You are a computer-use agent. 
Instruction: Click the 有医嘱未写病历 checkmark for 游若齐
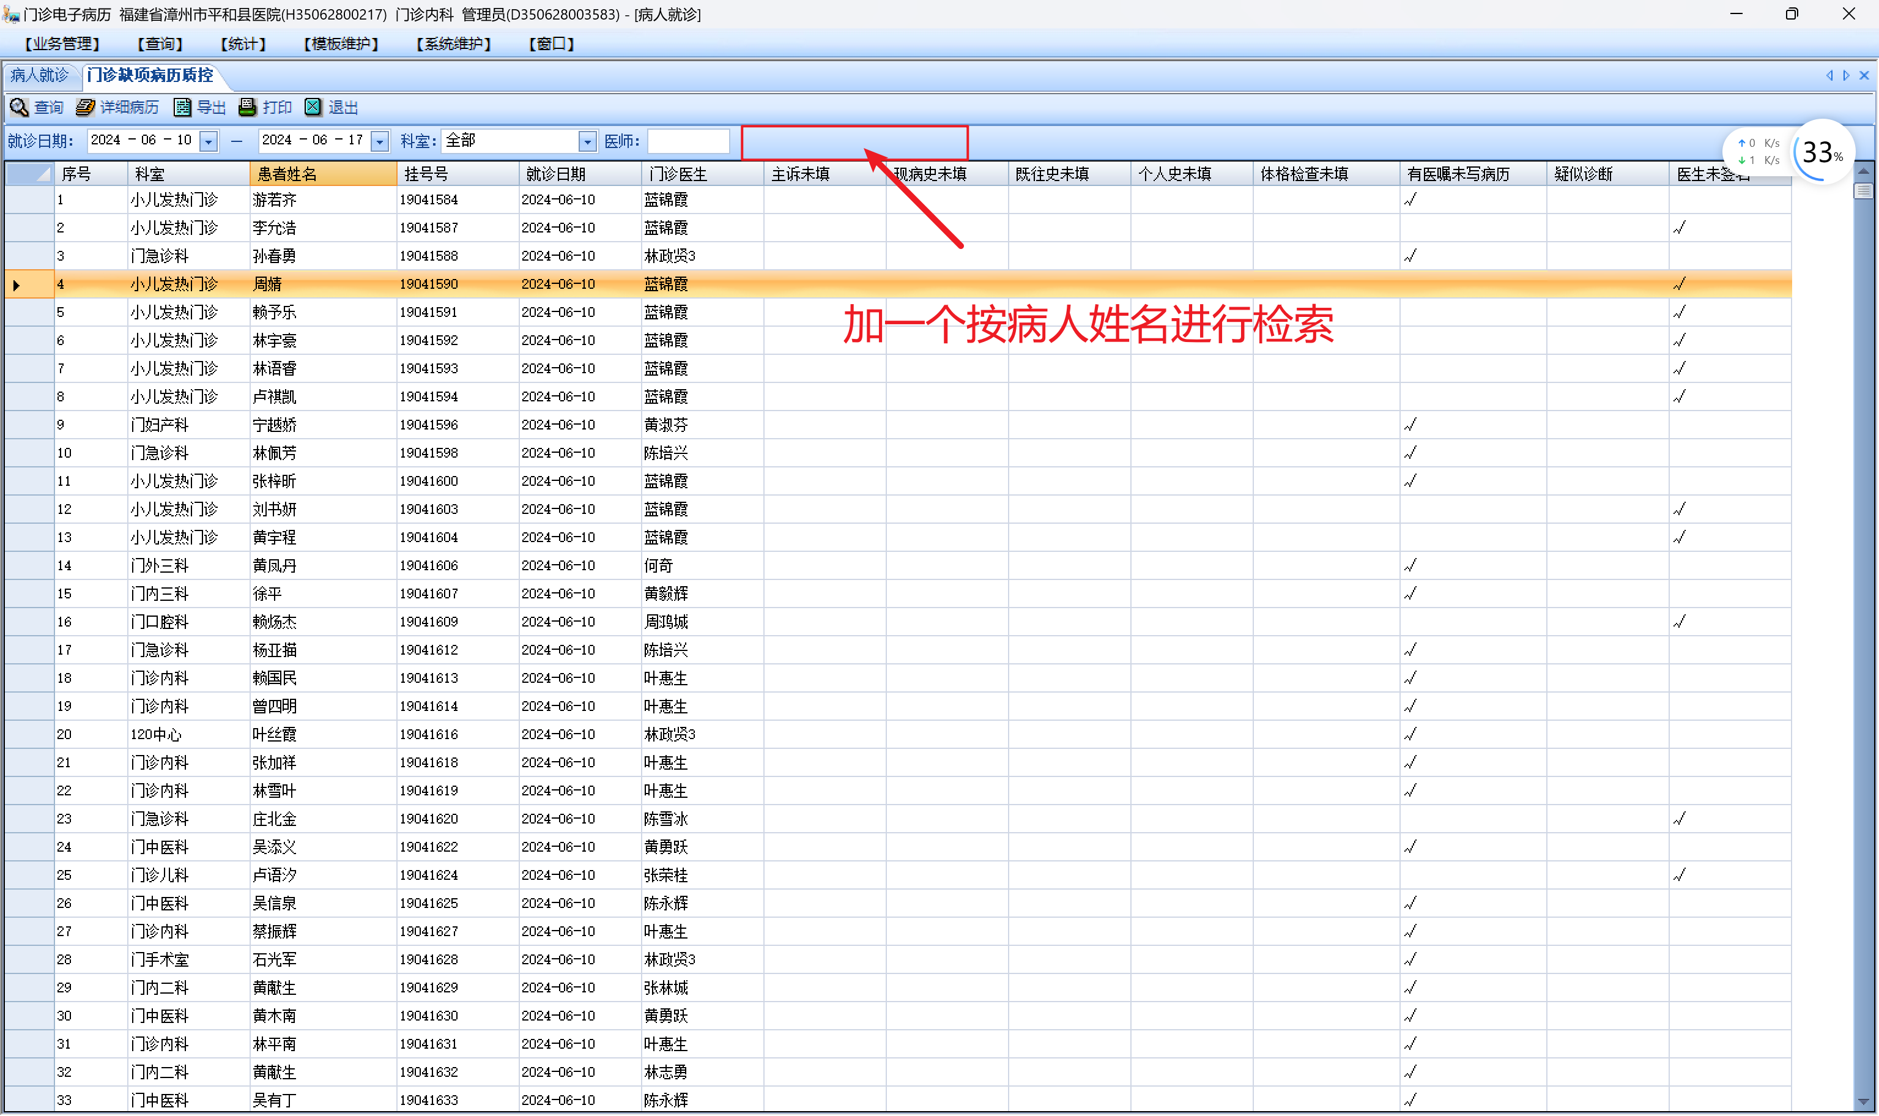(x=1410, y=199)
